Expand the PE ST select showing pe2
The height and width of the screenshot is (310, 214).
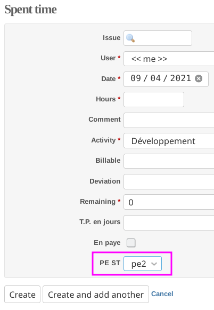tap(143, 264)
